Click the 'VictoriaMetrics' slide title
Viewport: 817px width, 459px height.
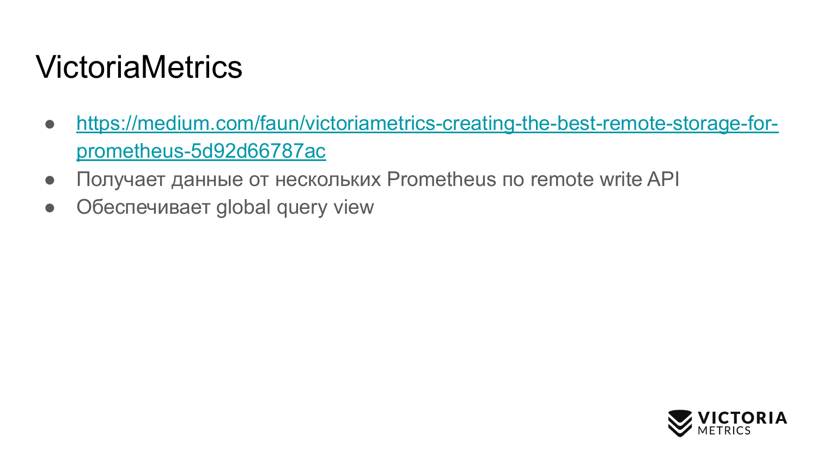pyautogui.click(x=139, y=67)
